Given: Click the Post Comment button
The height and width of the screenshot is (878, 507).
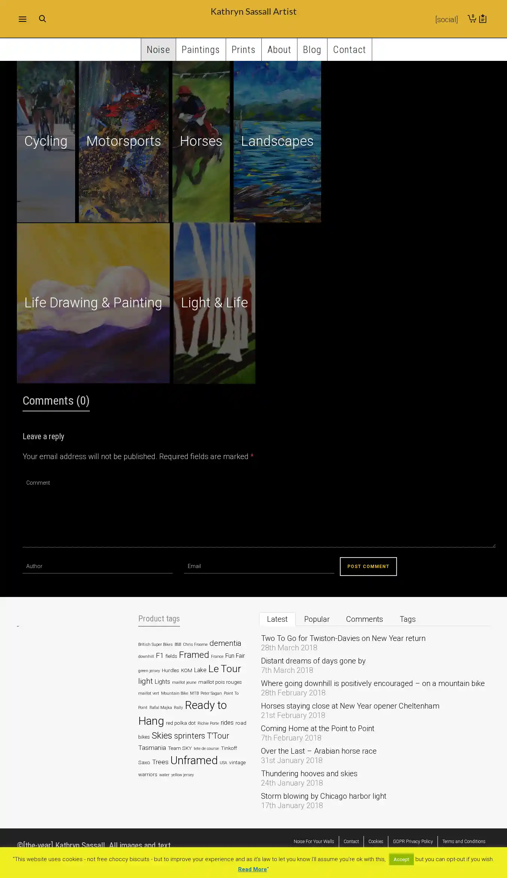Looking at the screenshot, I should coord(368,566).
